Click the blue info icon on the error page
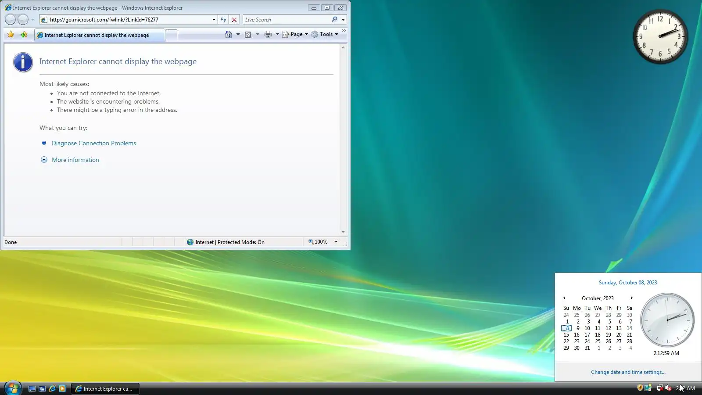 click(x=23, y=62)
